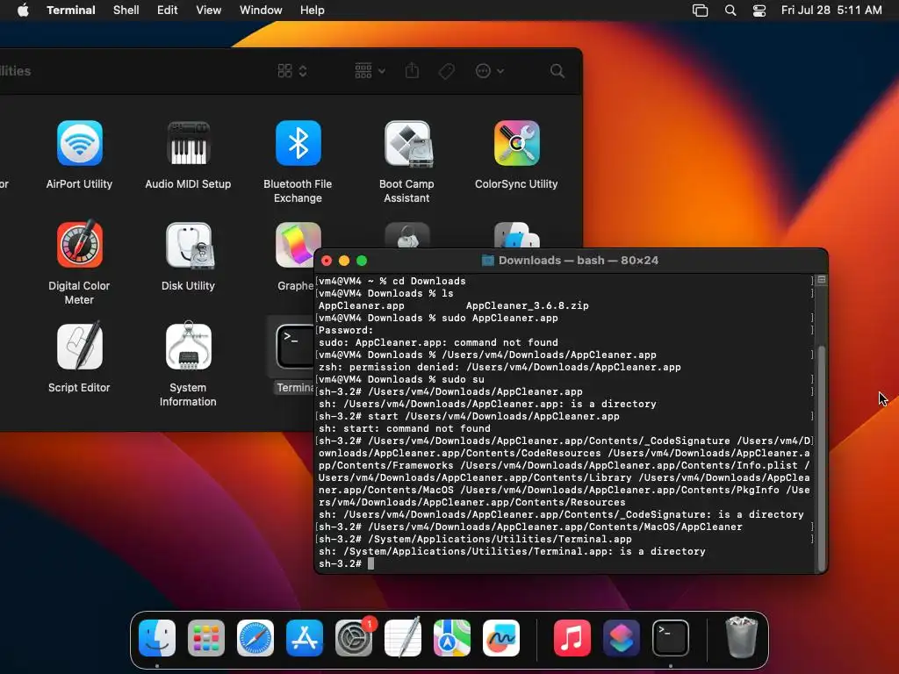Click the Terminal split pane button
Viewport: 899px width, 674px height.
click(x=822, y=280)
